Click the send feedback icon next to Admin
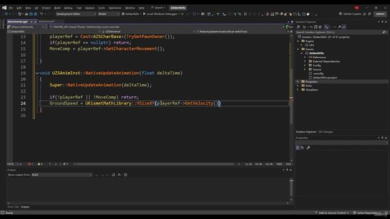Viewport: 390px width, 219px height. [369, 14]
